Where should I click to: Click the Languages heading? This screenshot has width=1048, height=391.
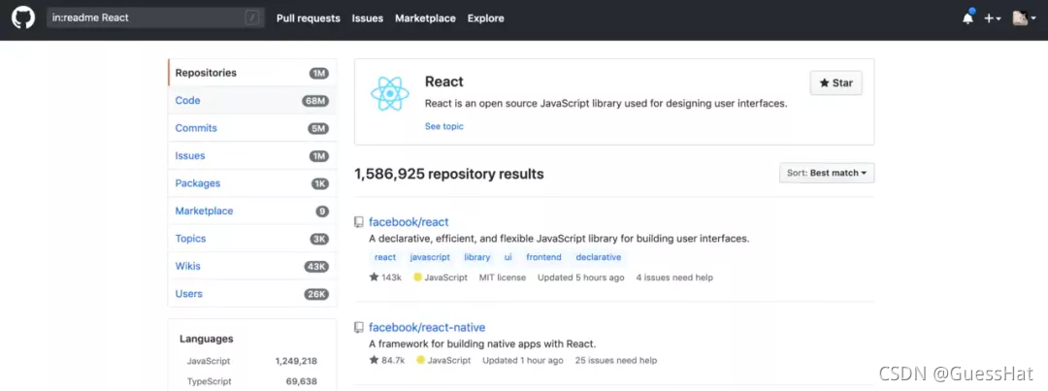coord(207,339)
